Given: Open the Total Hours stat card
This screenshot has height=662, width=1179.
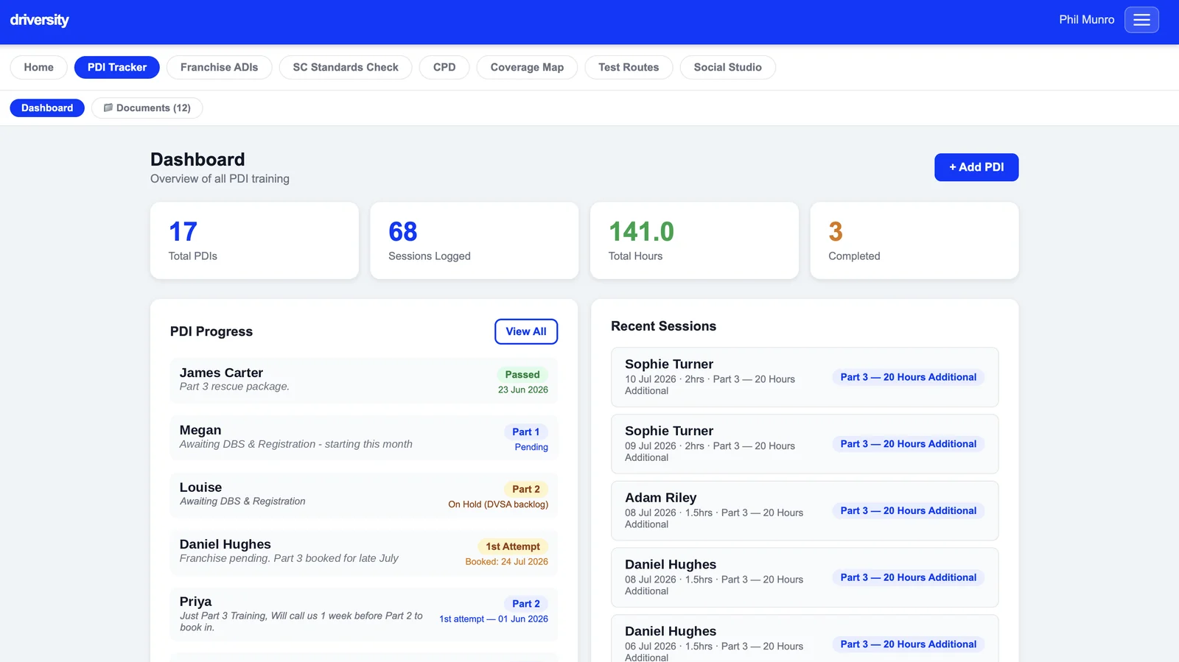Looking at the screenshot, I should (694, 241).
